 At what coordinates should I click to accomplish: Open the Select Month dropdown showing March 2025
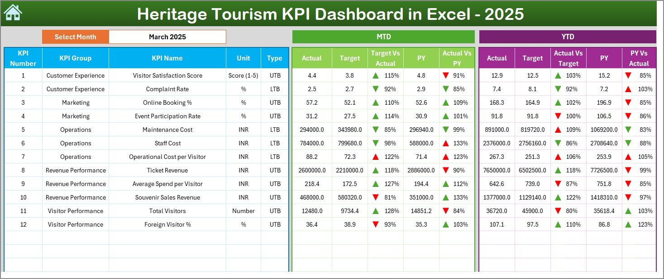(x=167, y=37)
